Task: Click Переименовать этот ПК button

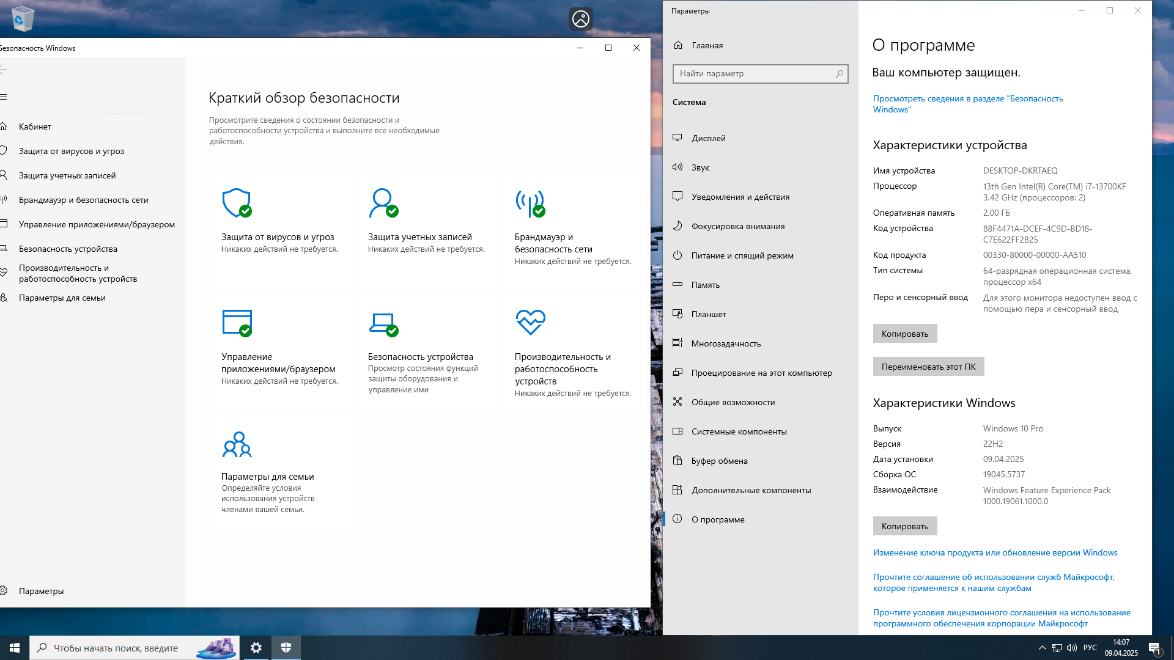Action: (928, 367)
